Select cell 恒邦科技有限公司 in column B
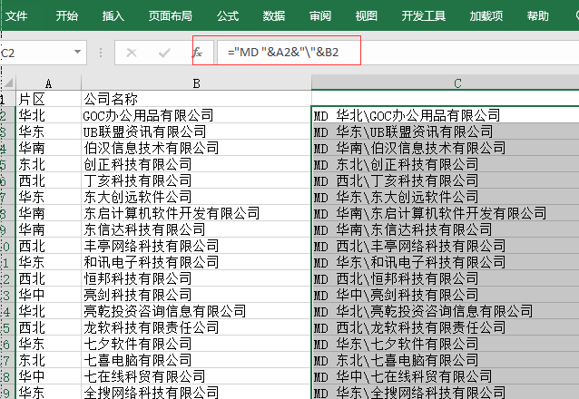Screen dimensions: 579x399 196,278
